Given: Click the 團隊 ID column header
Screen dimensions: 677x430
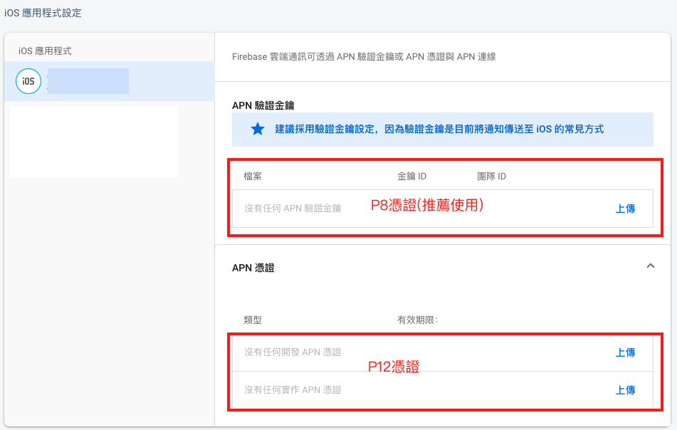Looking at the screenshot, I should point(491,176).
